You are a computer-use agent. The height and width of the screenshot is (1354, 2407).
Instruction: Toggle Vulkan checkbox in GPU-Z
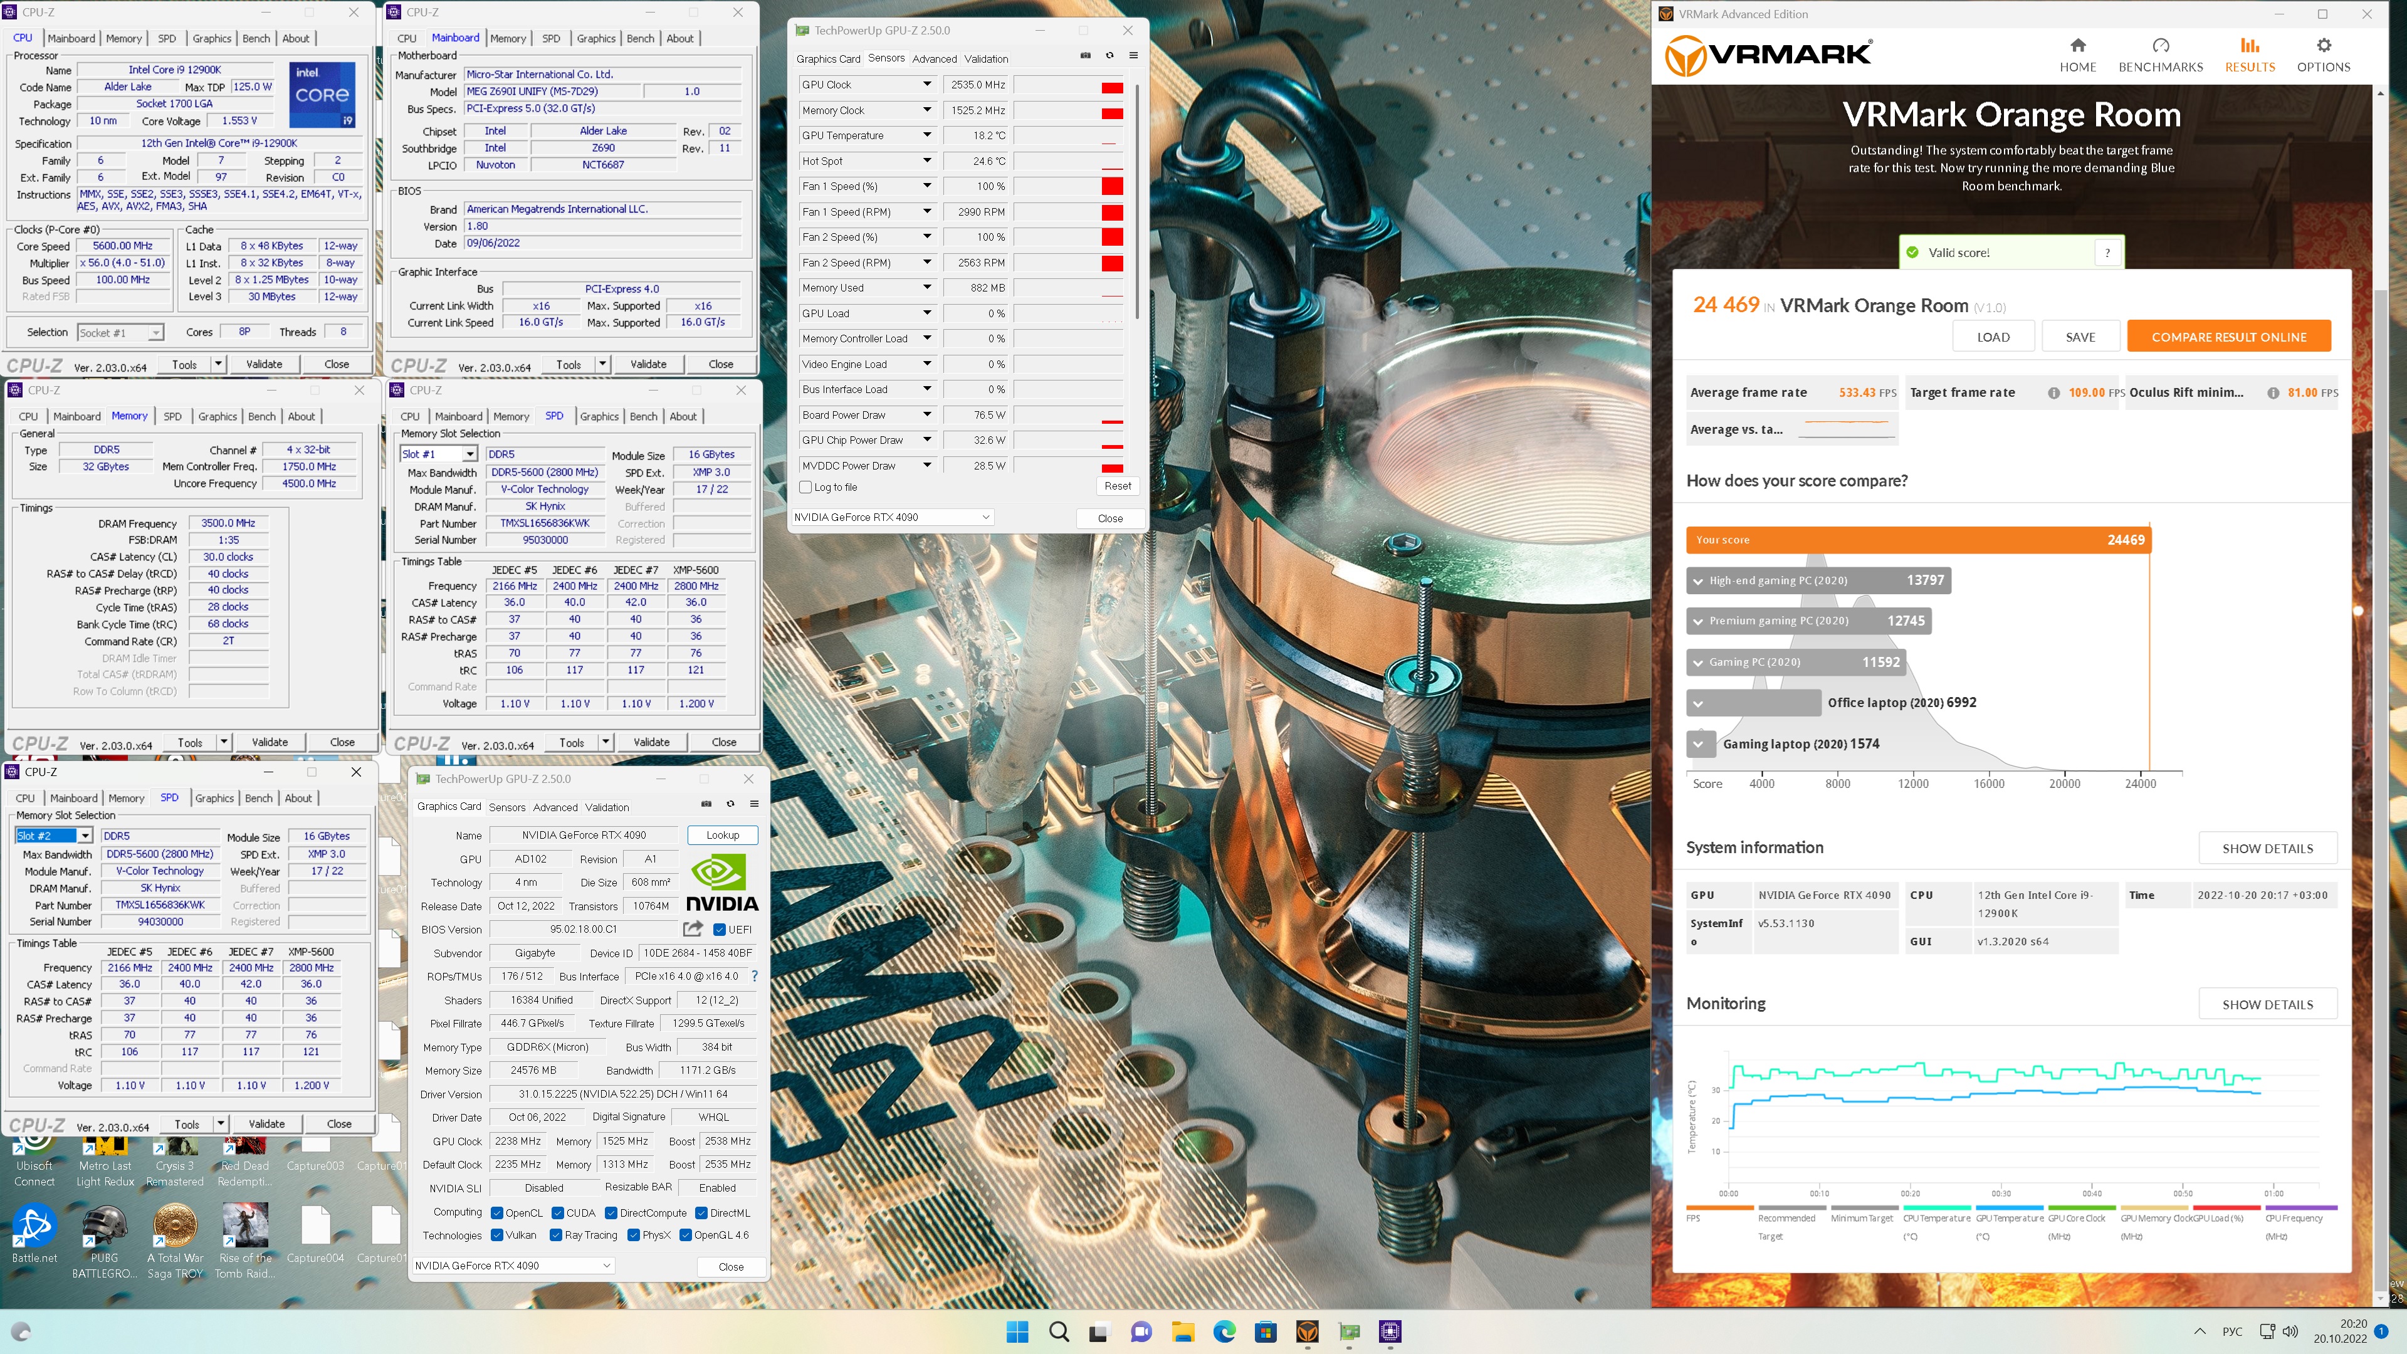tap(497, 1234)
